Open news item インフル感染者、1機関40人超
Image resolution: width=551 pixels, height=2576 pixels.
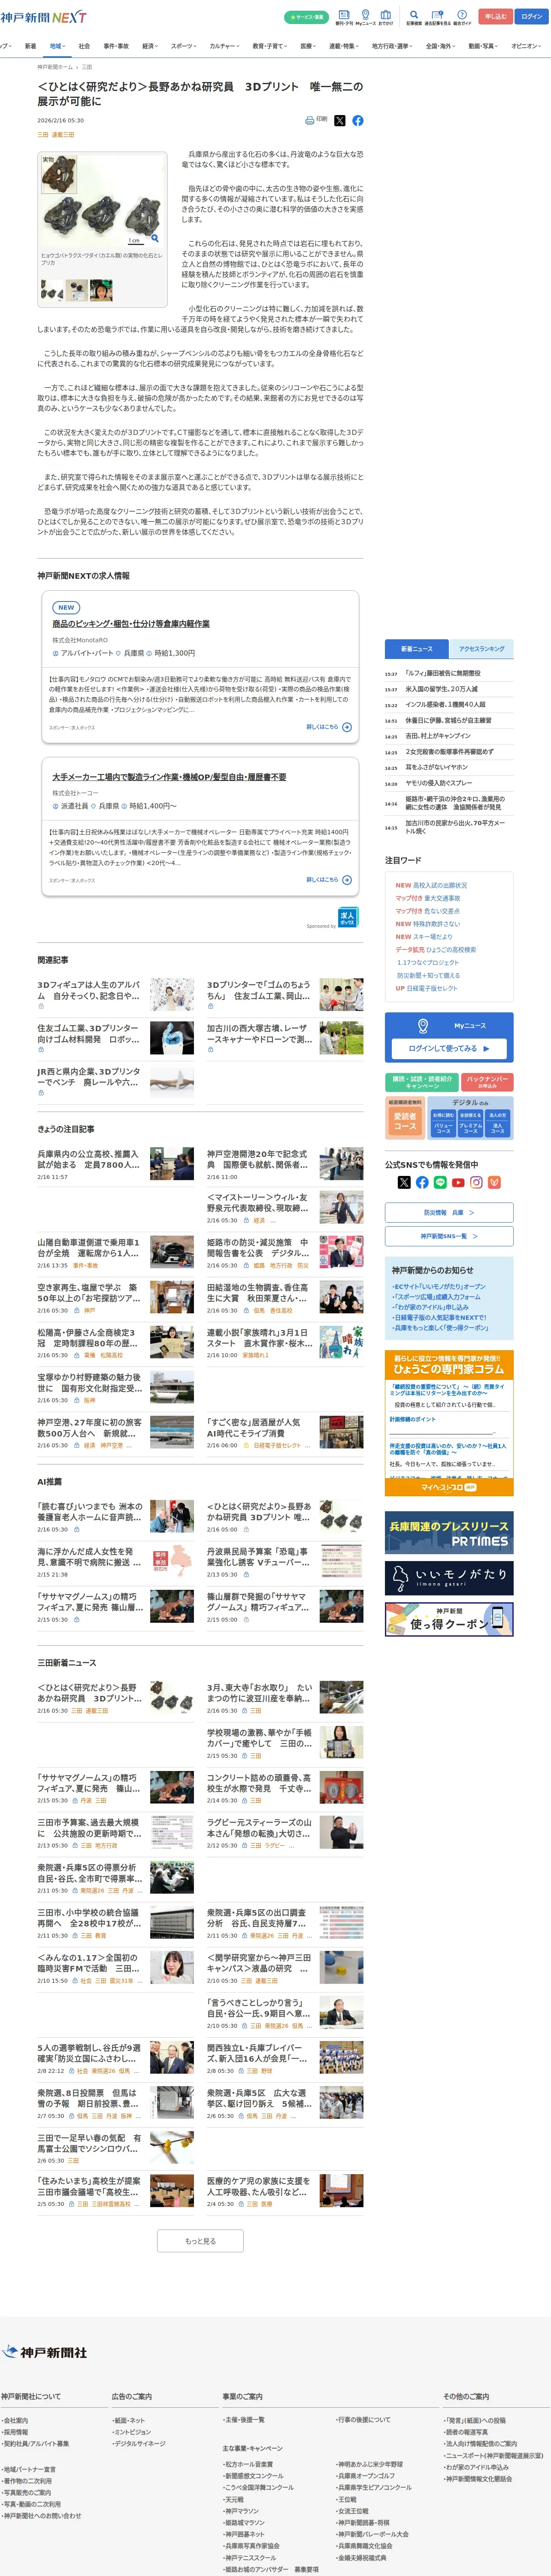pos(445,705)
